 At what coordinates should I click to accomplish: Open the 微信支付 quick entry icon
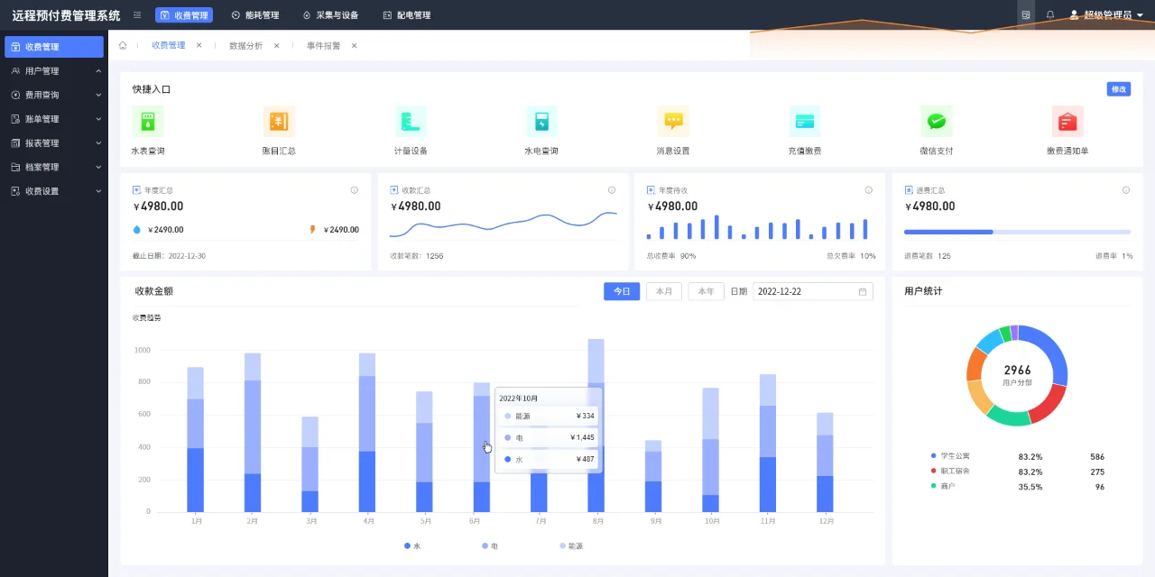tap(936, 121)
